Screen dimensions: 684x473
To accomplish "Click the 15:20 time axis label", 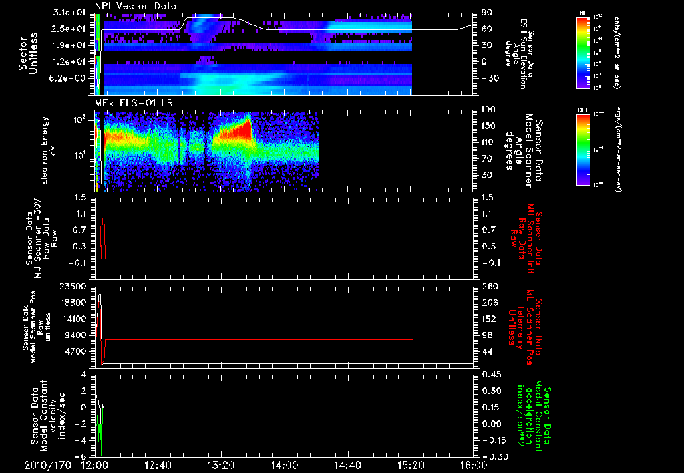I will (411, 465).
